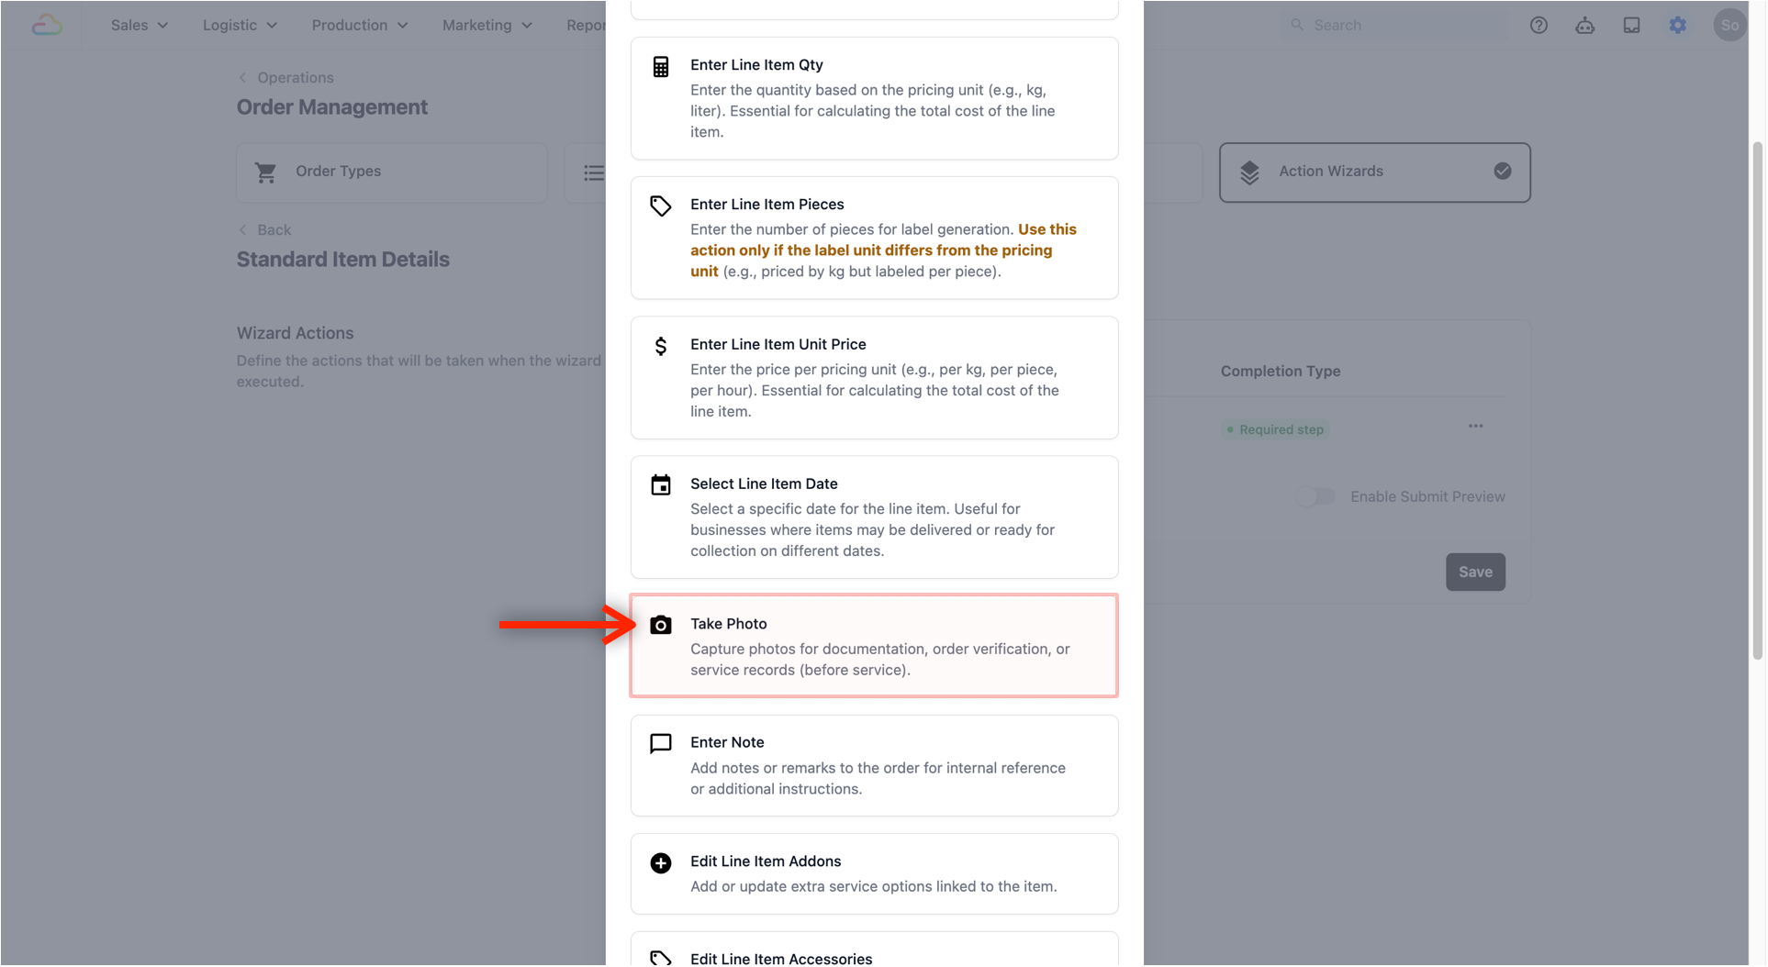1768x967 pixels.
Task: Click the dollar icon for Unit Price
Action: [660, 345]
